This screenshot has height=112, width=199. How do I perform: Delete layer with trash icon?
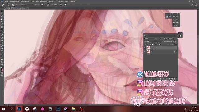(175, 79)
